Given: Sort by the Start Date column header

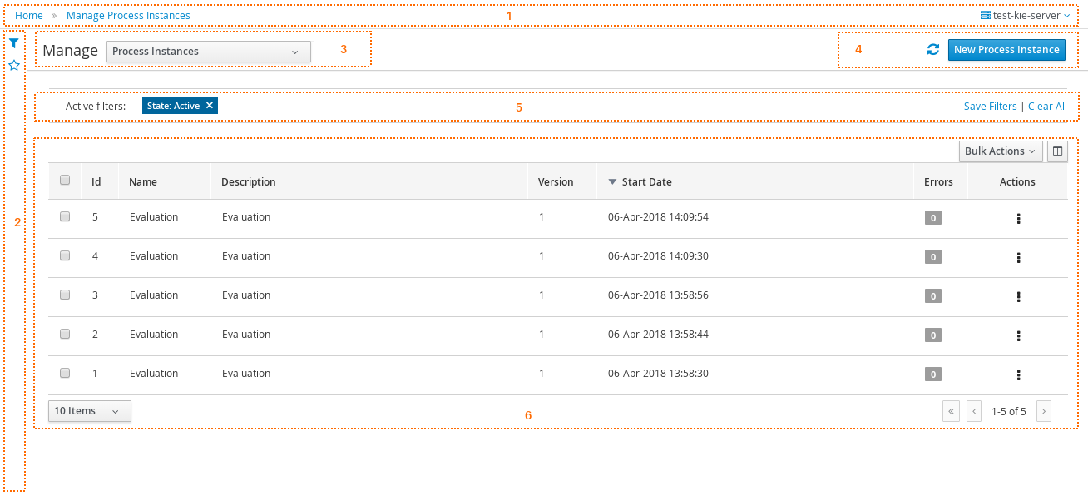Looking at the screenshot, I should tap(646, 181).
